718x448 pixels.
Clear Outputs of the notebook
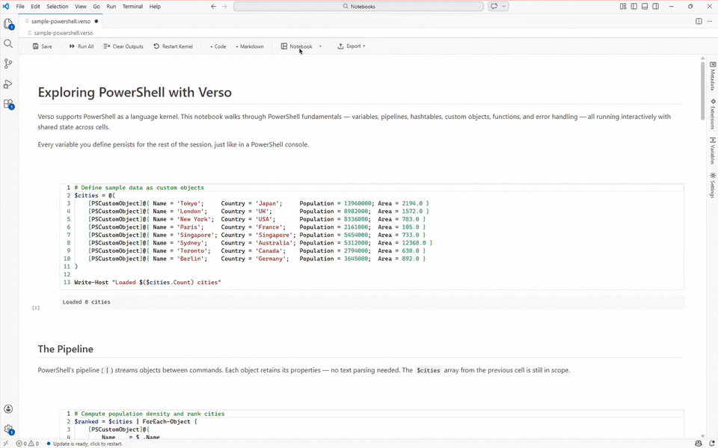(x=123, y=46)
